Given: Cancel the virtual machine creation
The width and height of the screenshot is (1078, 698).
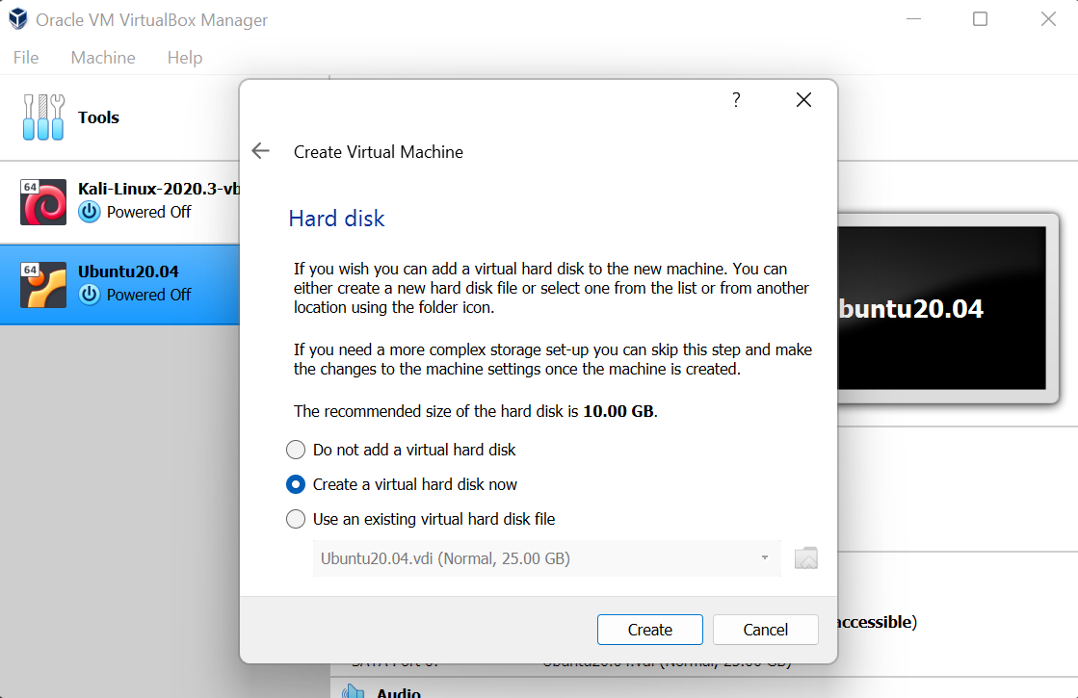Looking at the screenshot, I should [x=765, y=629].
